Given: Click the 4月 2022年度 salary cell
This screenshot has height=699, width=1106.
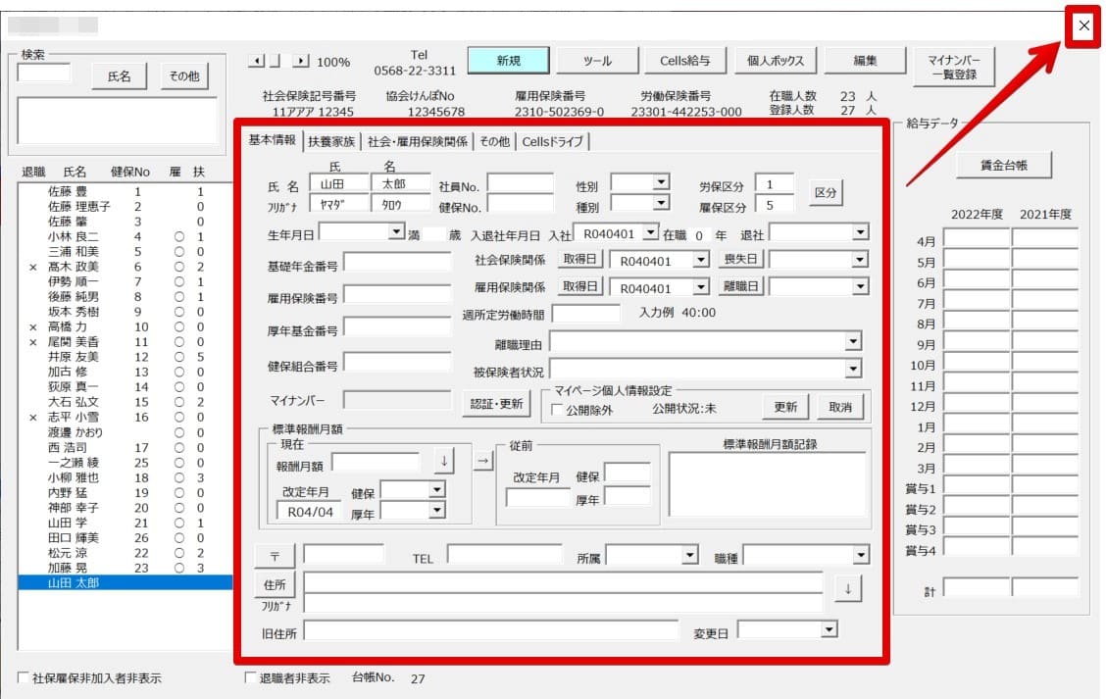Looking at the screenshot, I should click(x=977, y=238).
